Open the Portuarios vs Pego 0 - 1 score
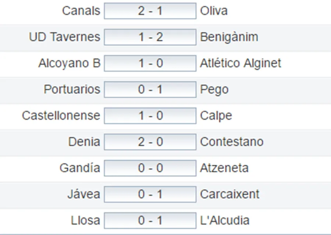This screenshot has width=331, height=235. (x=150, y=89)
